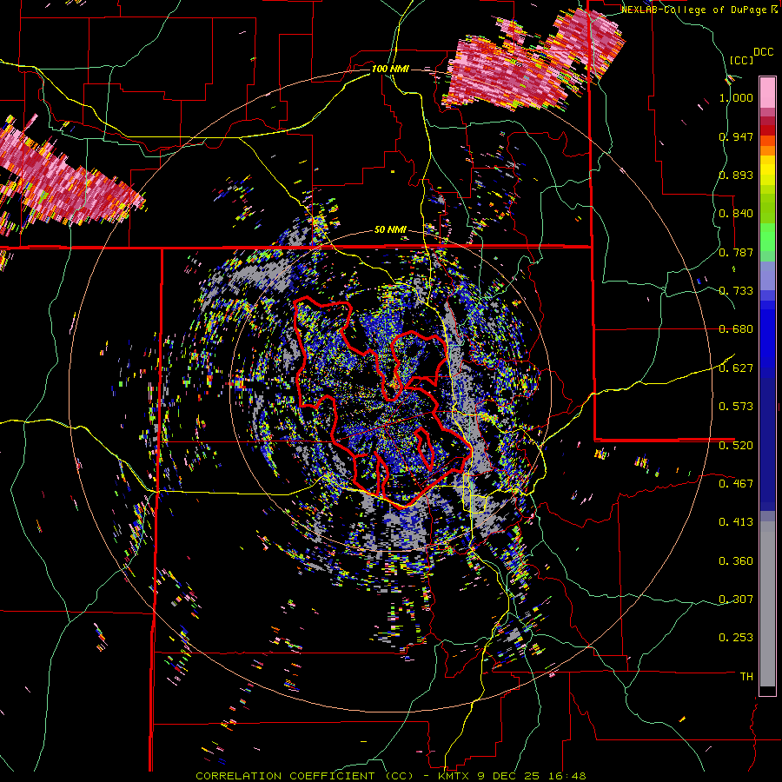Click the 0.787 scale value
The image size is (782, 782).
tap(736, 252)
